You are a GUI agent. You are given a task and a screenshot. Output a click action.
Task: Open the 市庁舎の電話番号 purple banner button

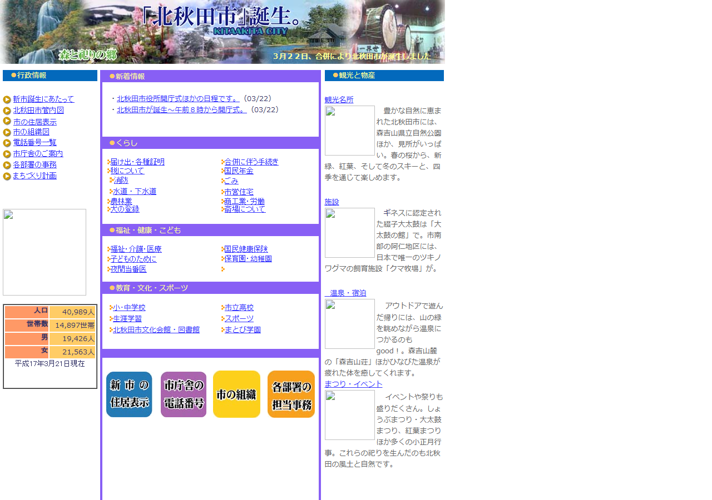pos(184,394)
